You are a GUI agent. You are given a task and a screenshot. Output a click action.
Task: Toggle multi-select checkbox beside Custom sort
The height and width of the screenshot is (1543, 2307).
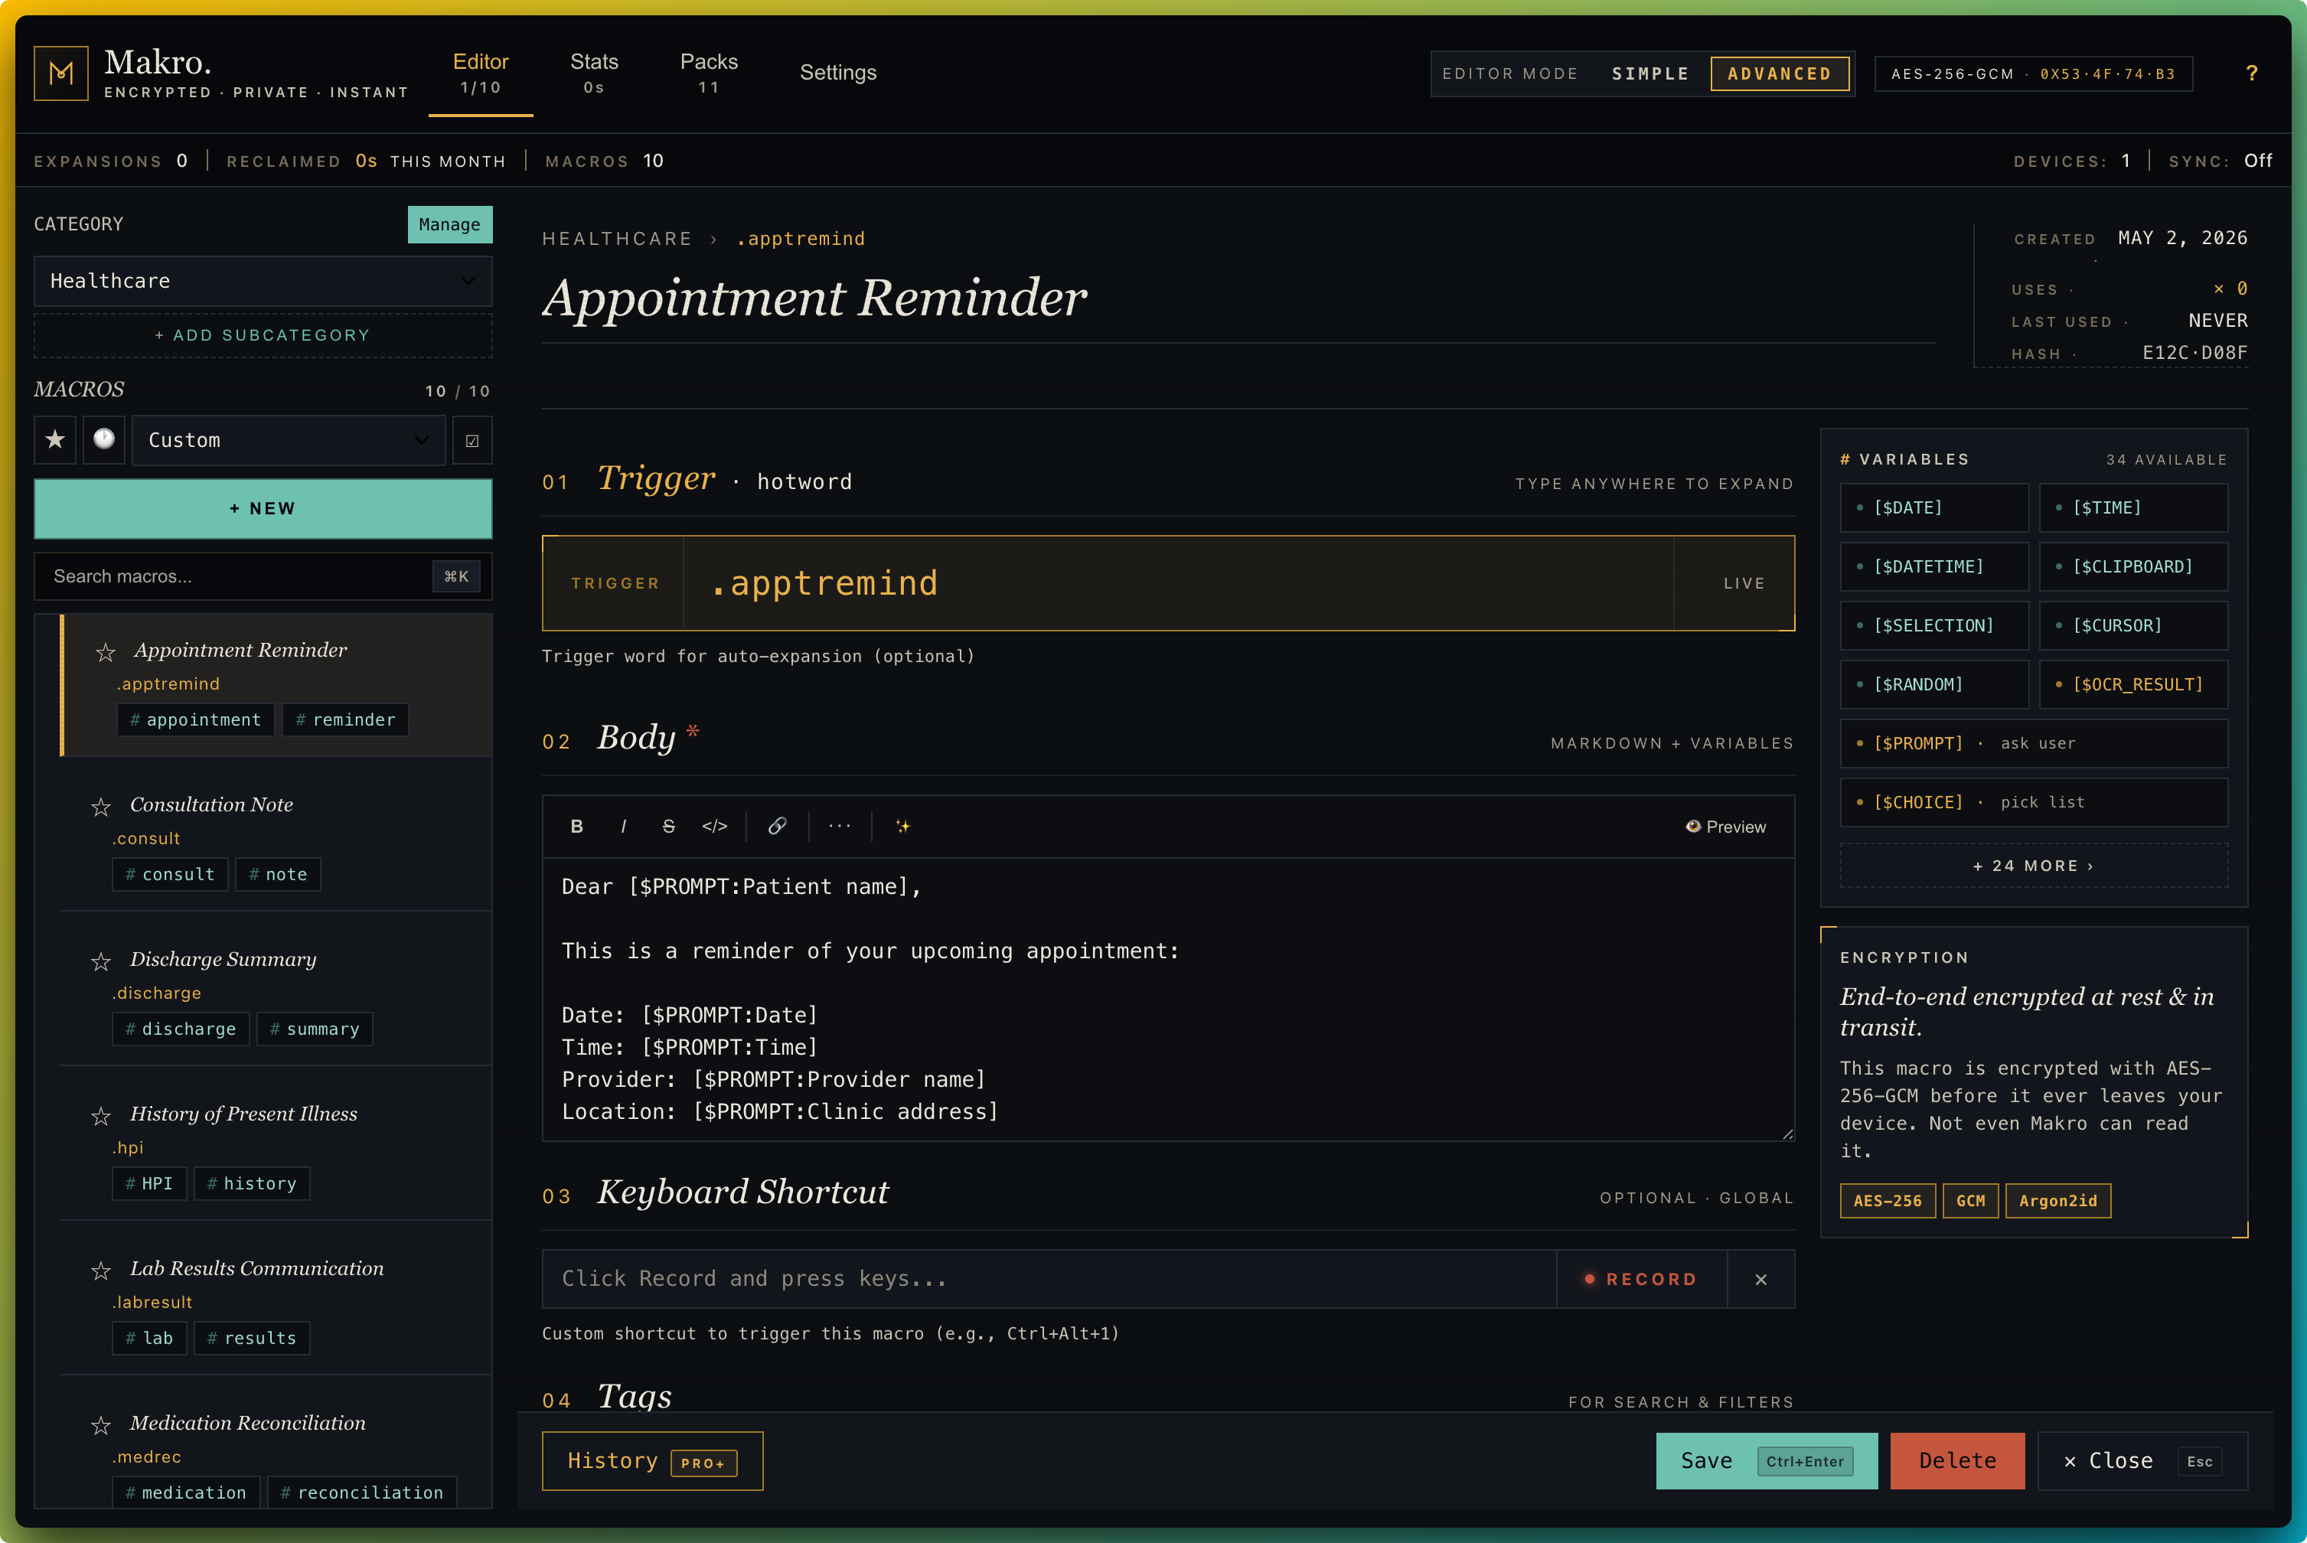[x=472, y=441]
